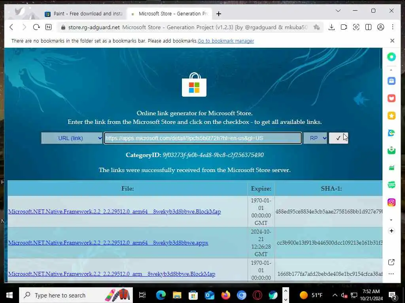
Task: Open the green circle sidebar icon
Action: (x=391, y=57)
